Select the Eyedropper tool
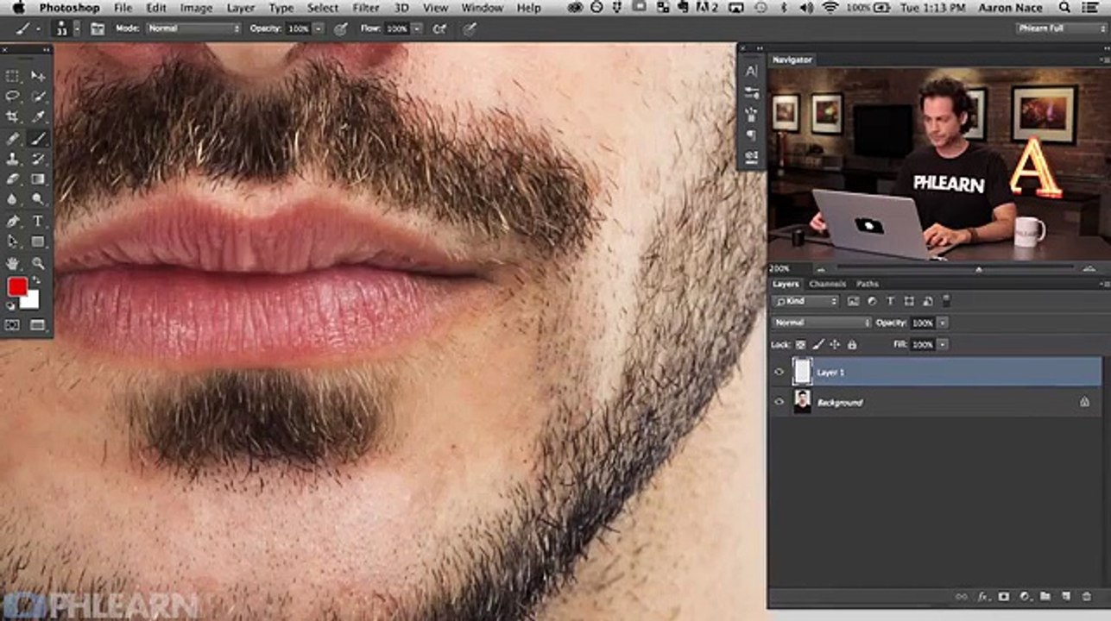Screen dimensions: 1111x621 point(38,116)
